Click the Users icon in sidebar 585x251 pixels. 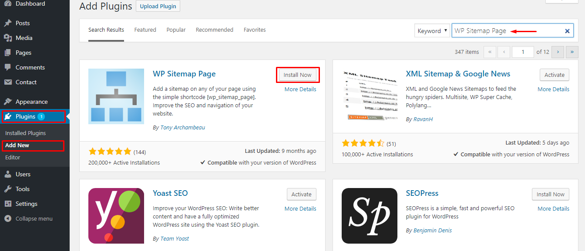click(x=8, y=174)
